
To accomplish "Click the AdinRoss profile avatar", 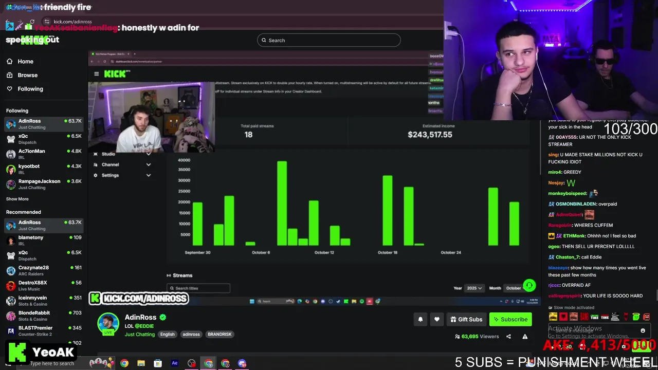I will (108, 324).
